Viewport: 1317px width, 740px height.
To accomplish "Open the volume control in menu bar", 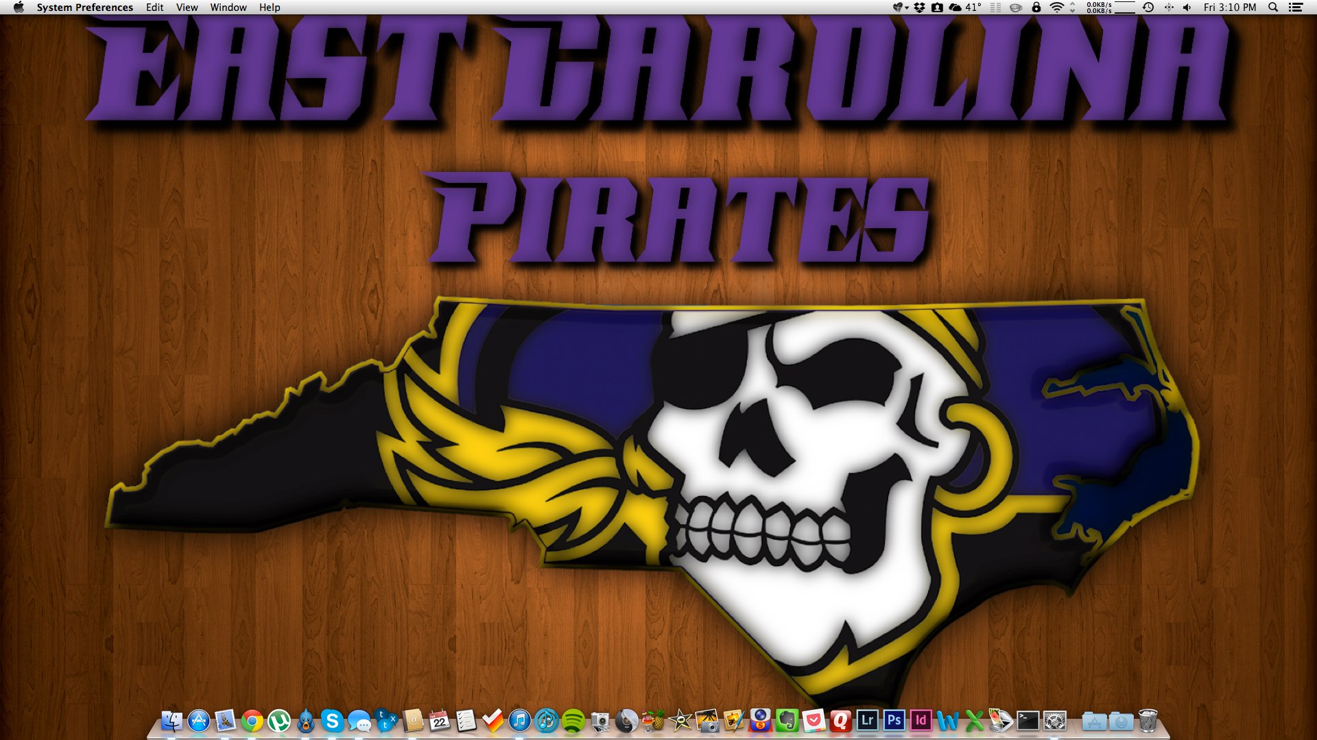I will (x=1187, y=8).
